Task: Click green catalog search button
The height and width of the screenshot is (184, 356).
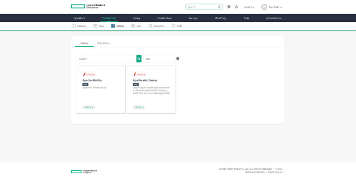Action: [x=139, y=59]
